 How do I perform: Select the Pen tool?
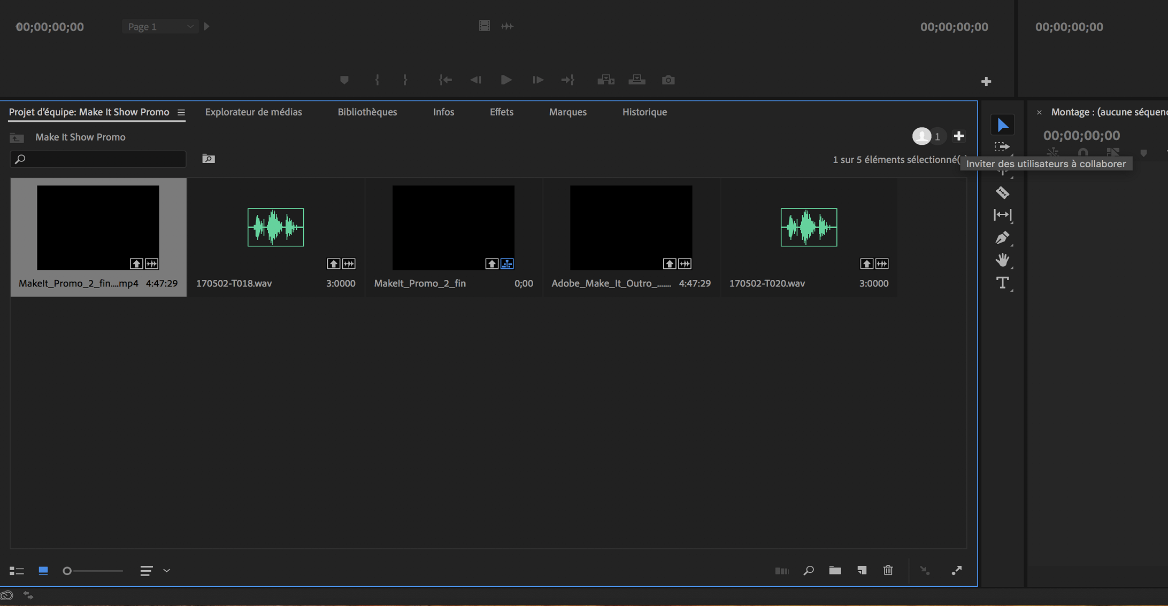(1002, 238)
